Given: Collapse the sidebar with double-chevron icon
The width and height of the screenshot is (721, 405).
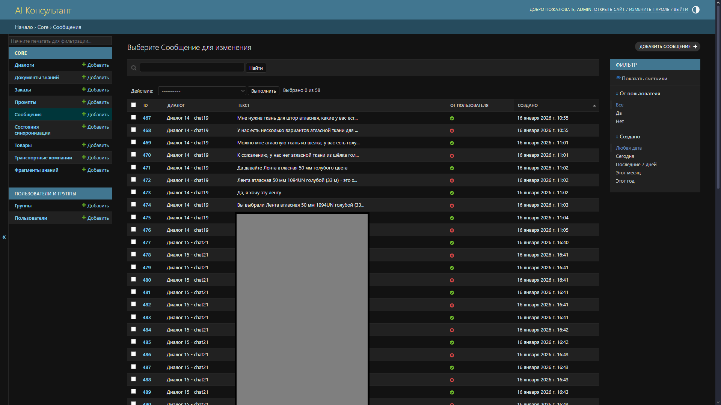Looking at the screenshot, I should 4,237.
